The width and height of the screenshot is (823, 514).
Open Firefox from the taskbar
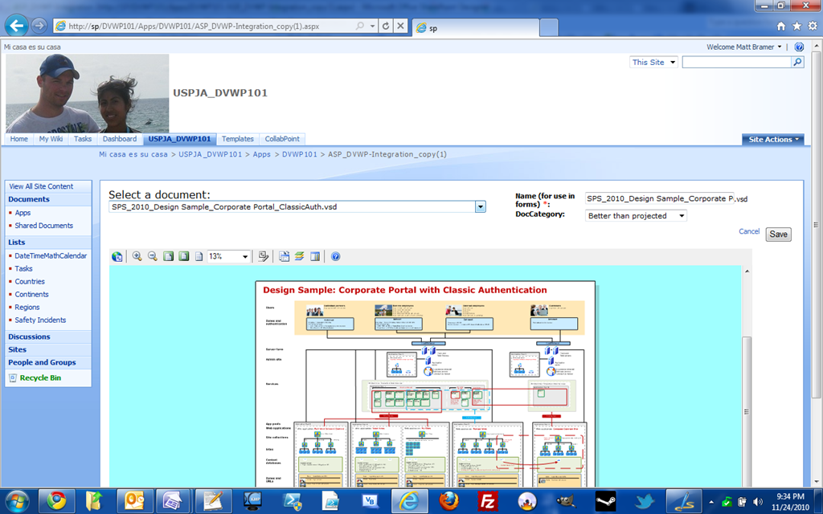coord(448,501)
